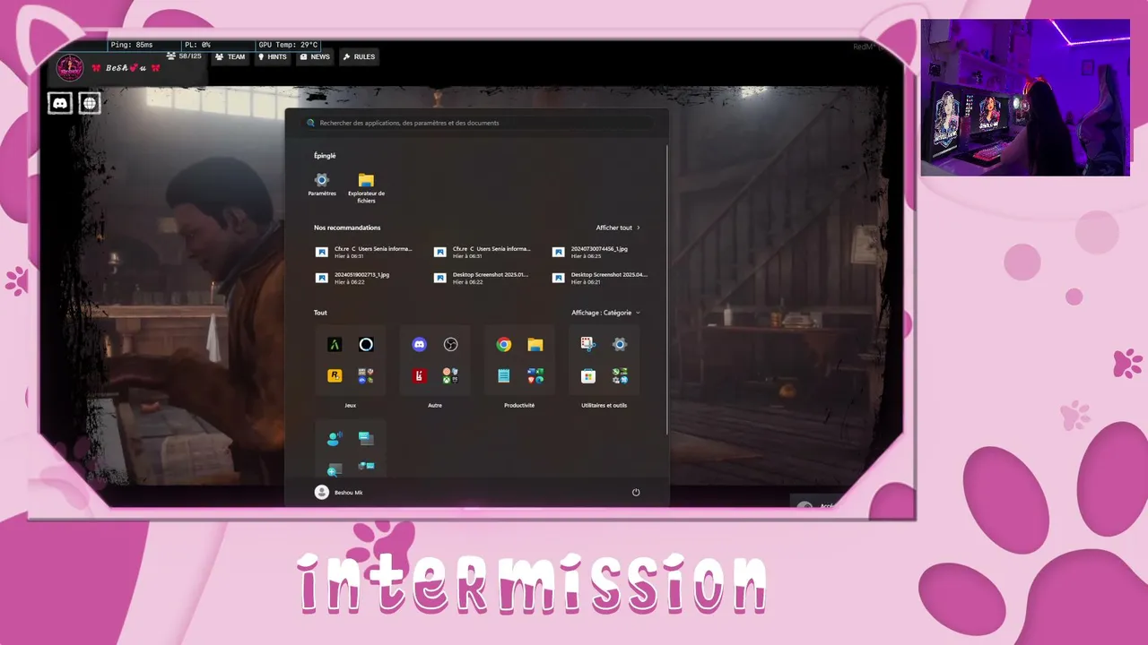Open the NEWS menu on the overlay
Image resolution: width=1148 pixels, height=645 pixels.
(315, 56)
